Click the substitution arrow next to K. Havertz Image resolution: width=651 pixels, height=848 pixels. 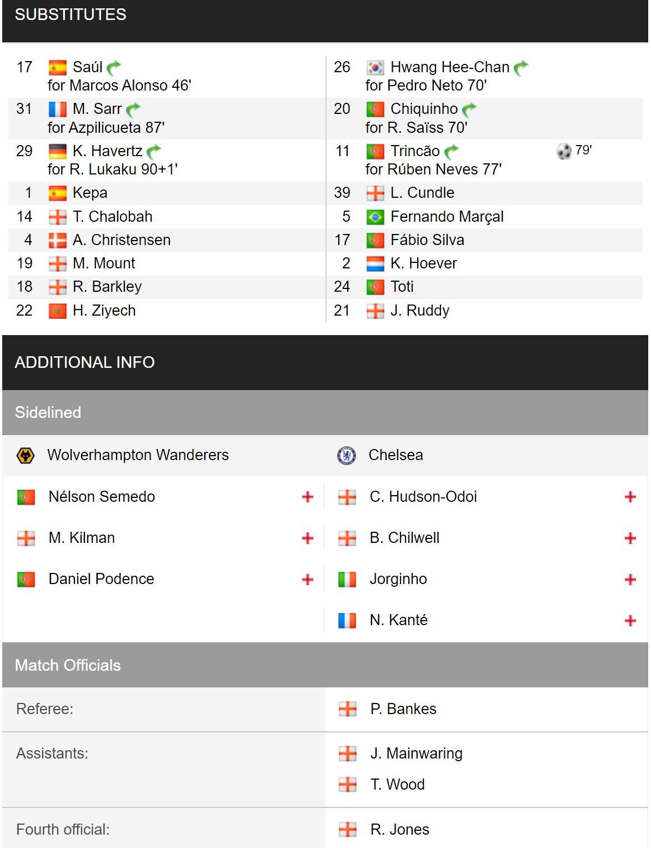coord(154,152)
